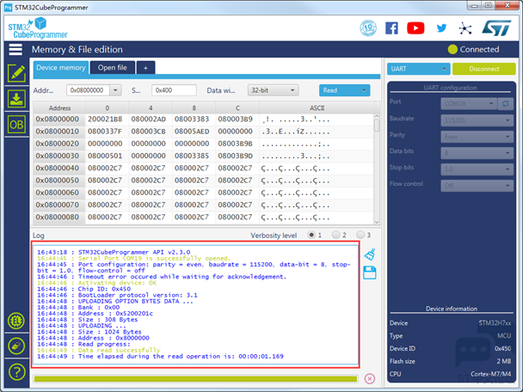Select cell 080002AD in memory table
The height and width of the screenshot is (392, 523).
pyautogui.click(x=151, y=119)
